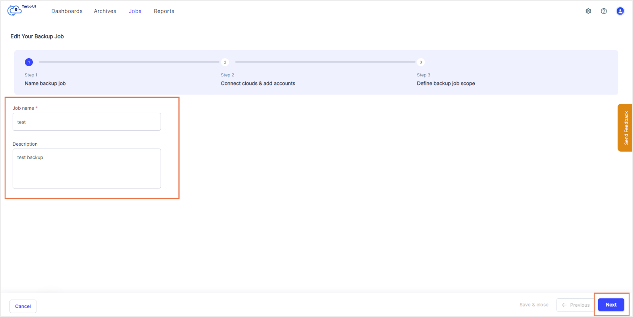Click the Turbo UI cloud logo
Viewport: 633px width, 317px height.
[x=21, y=10]
